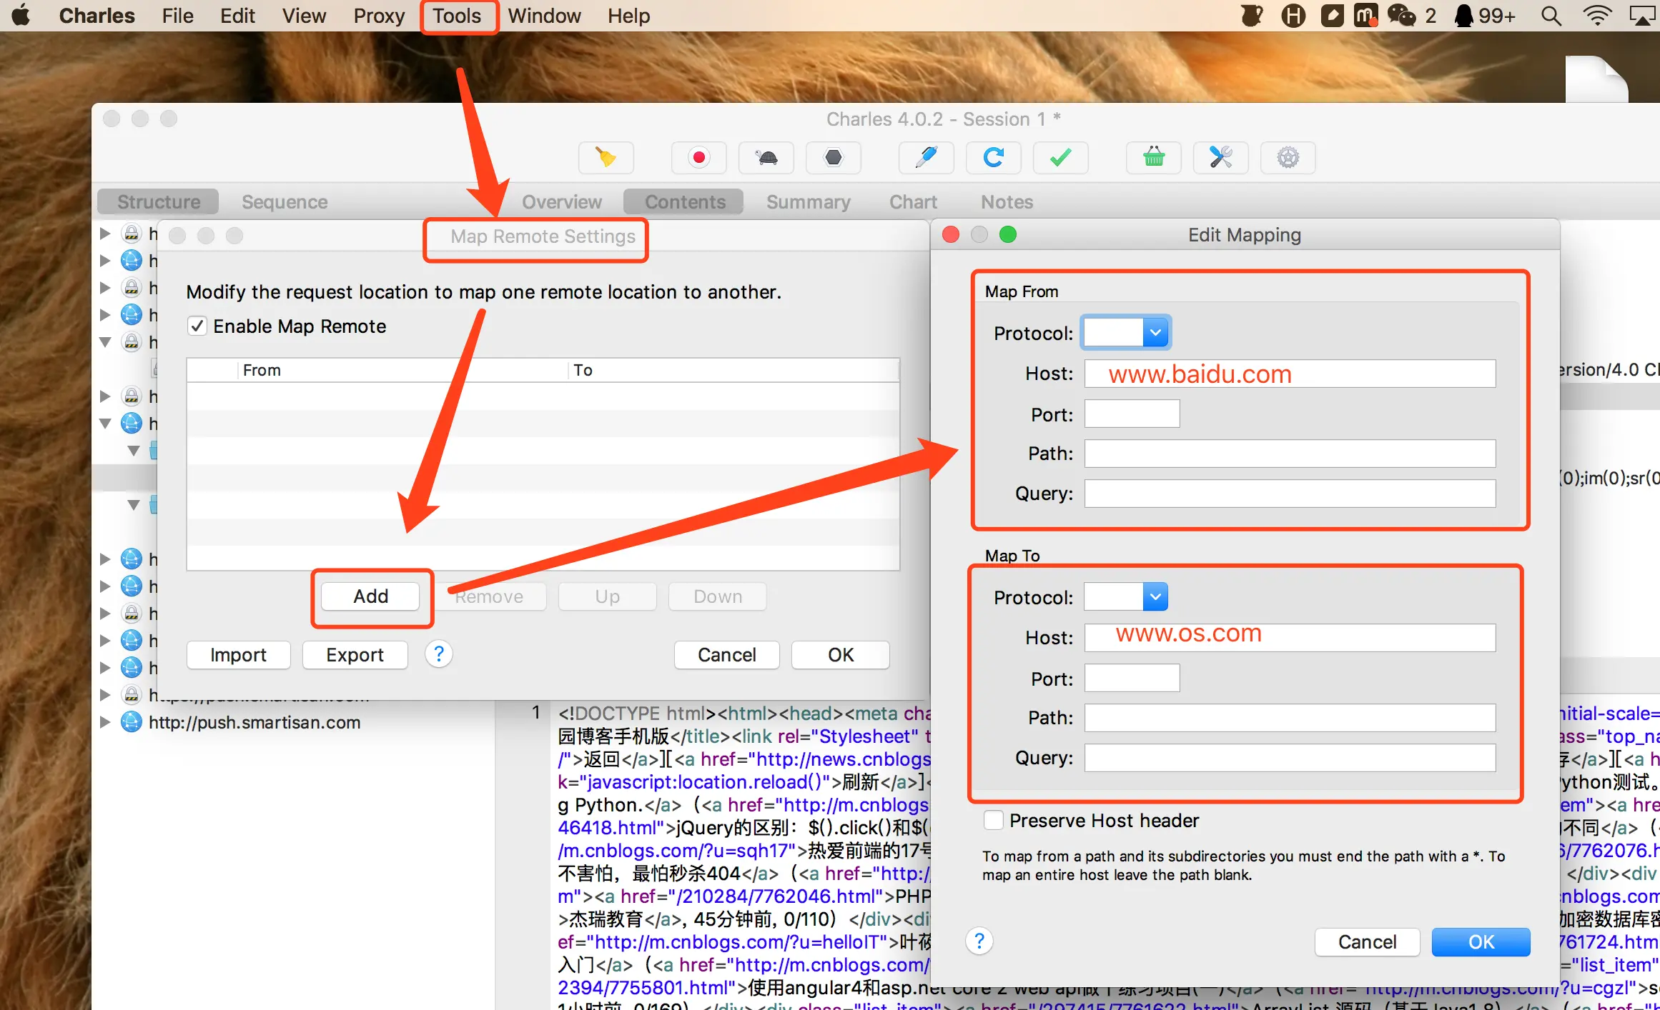Click the pen Compose icon

[926, 158]
